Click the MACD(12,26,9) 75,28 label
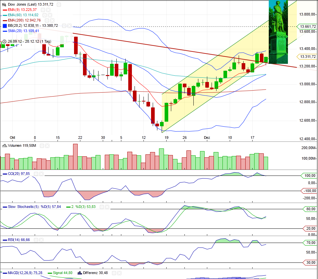Image resolution: width=318 pixels, height=279 pixels. (x=25, y=273)
